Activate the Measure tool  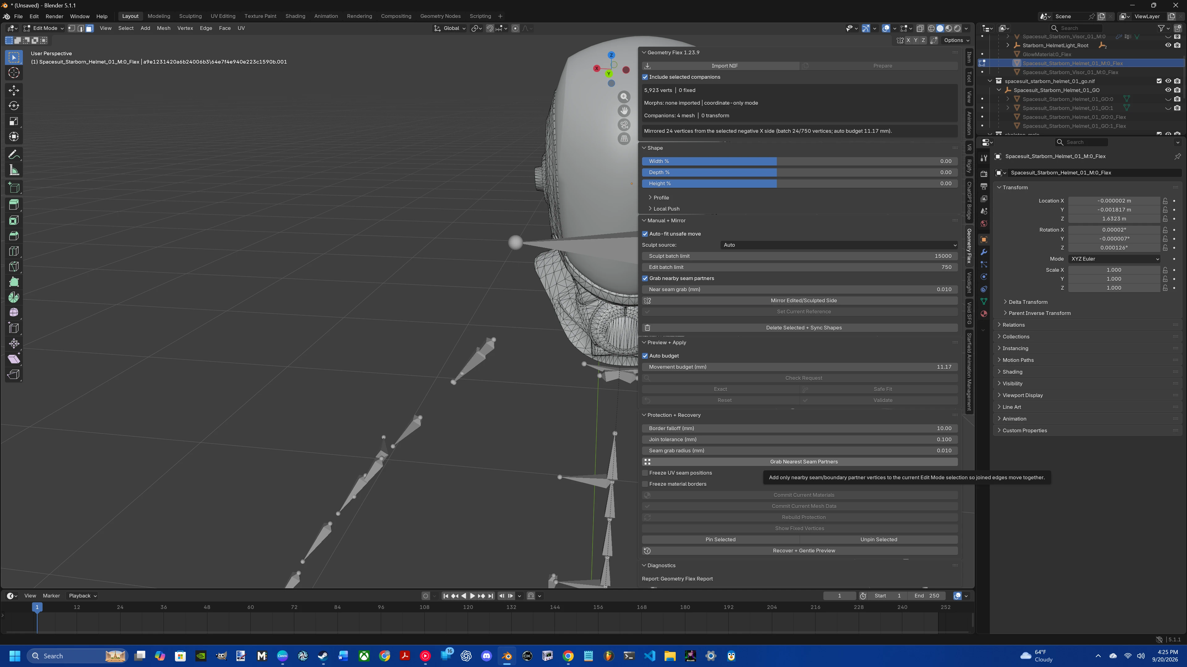(14, 171)
